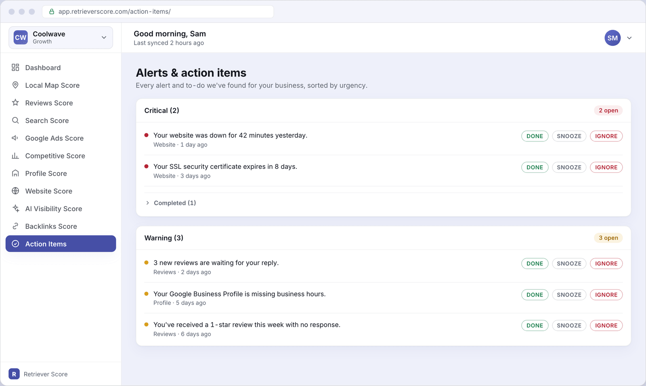The width and height of the screenshot is (646, 386).
Task: Click the Retriever Score R logo
Action: coord(14,374)
